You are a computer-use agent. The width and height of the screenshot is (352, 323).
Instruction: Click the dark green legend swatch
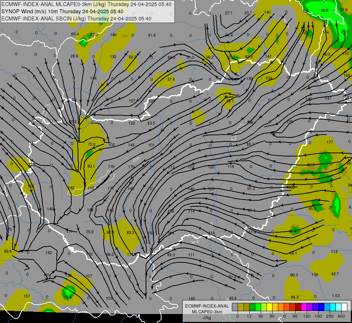tap(252, 307)
